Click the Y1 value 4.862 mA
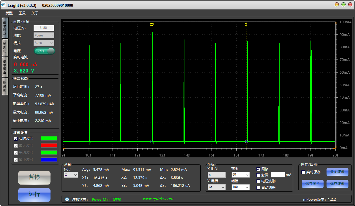Screen dimensions: 355x206 pos(101,186)
